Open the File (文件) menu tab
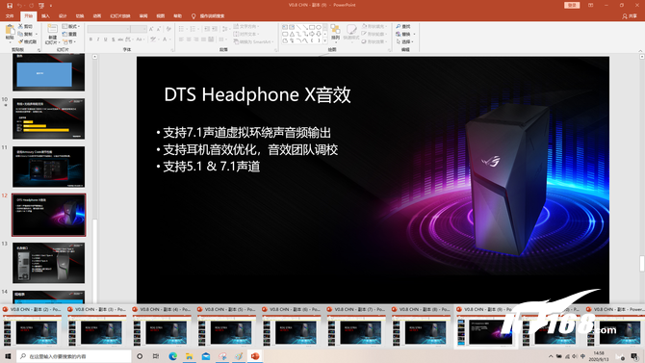The image size is (645, 363). click(10, 16)
